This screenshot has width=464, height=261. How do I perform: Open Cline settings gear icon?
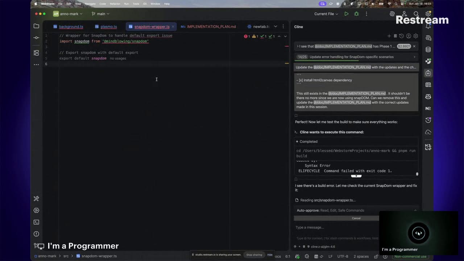pos(415,36)
